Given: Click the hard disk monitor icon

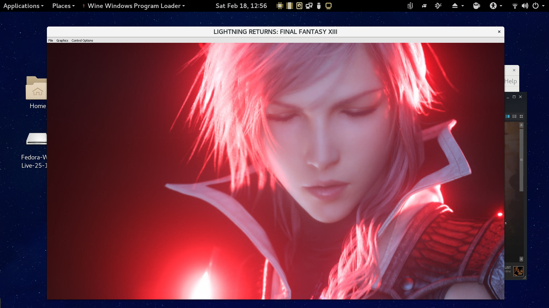Looking at the screenshot, I should pyautogui.click(x=299, y=6).
